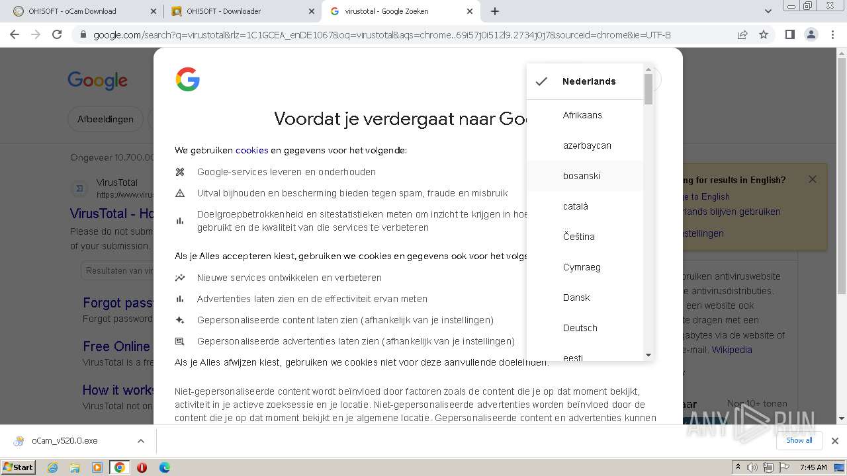Close the virustotal Google Zoeken tab
Screen dimensions: 847x476
[x=470, y=11]
